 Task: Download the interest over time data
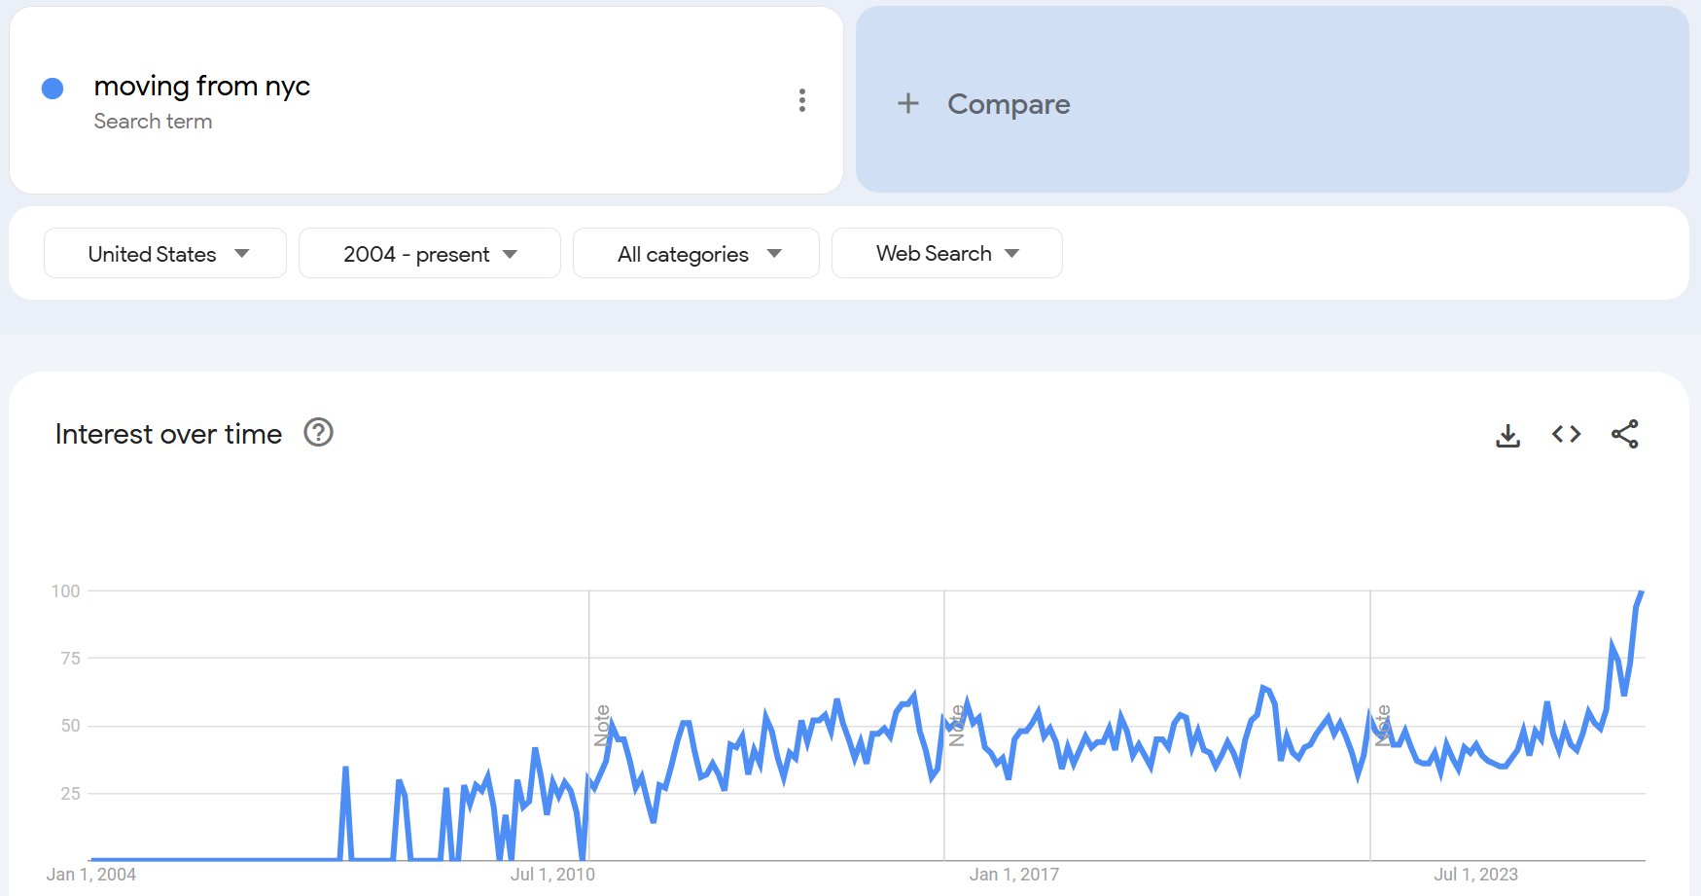pos(1507,435)
